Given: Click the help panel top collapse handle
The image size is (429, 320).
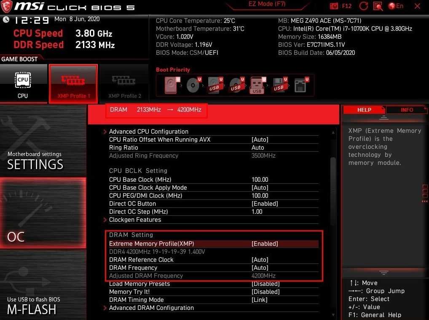Looking at the screenshot, I should [383, 118].
